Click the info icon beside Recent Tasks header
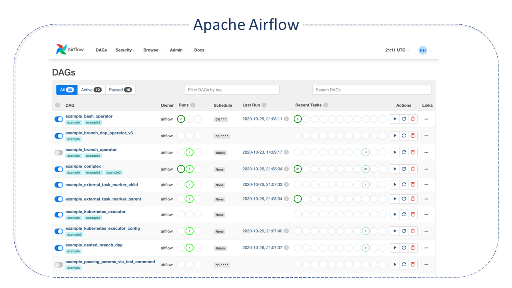512x288 pixels. (x=326, y=105)
